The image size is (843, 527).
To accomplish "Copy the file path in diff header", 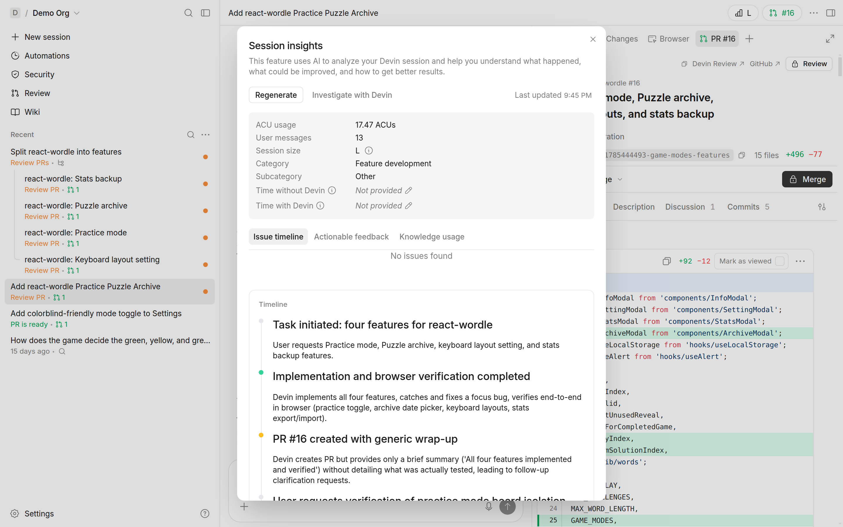I will [666, 261].
